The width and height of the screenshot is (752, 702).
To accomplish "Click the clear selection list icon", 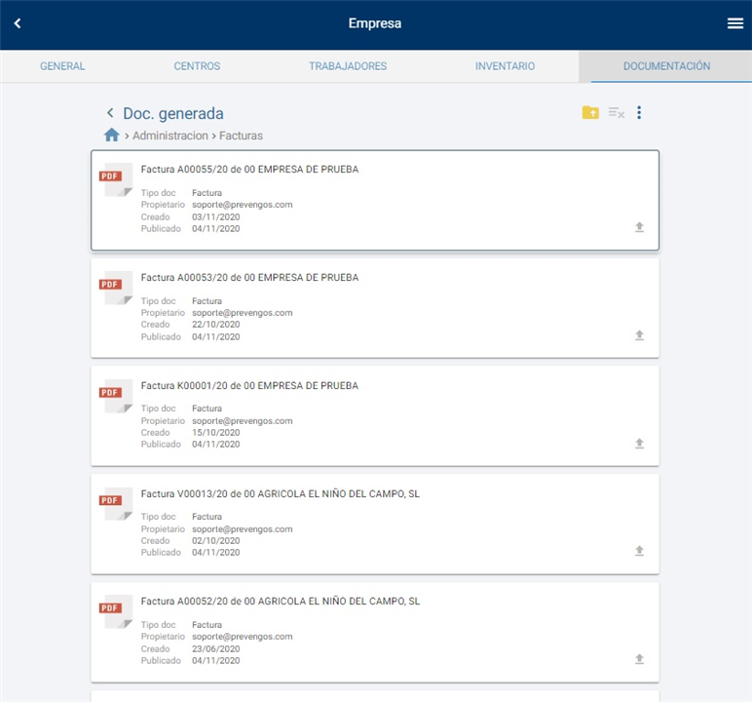I will tap(616, 113).
